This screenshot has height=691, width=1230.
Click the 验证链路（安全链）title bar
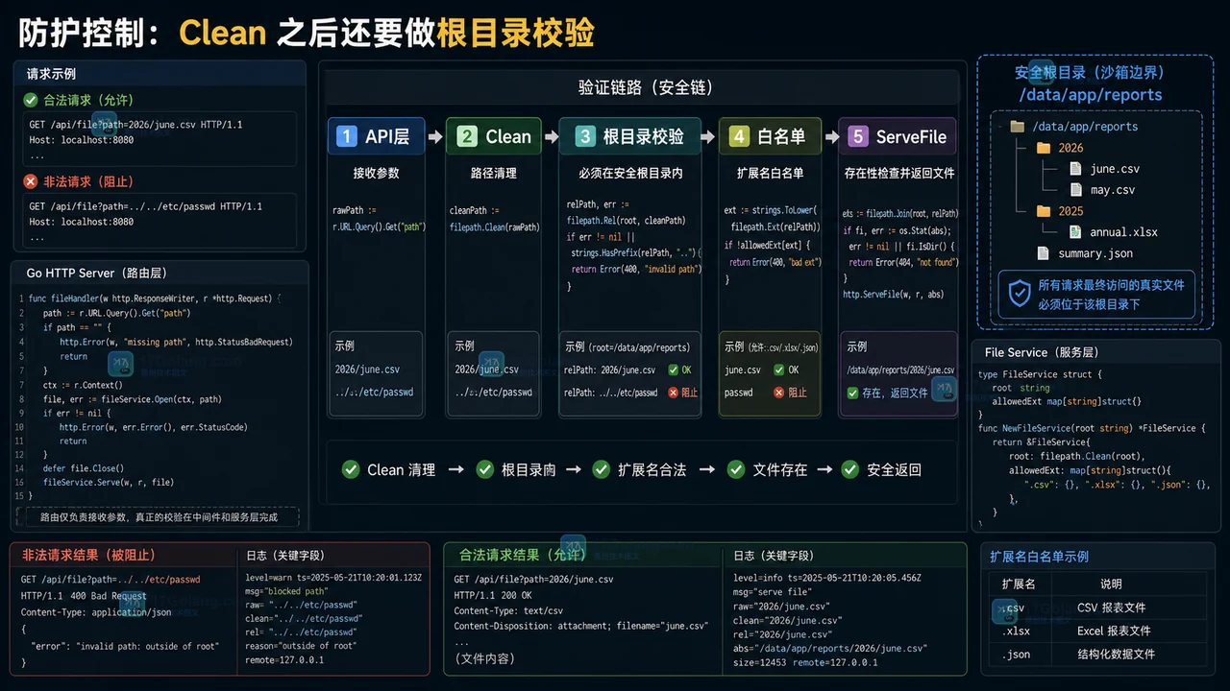coord(644,87)
